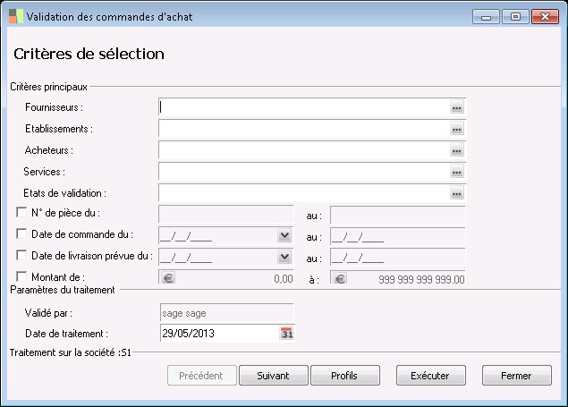Click the 'Paramètres du traitement' group label
Image resolution: width=568 pixels, height=407 pixels.
[63, 290]
